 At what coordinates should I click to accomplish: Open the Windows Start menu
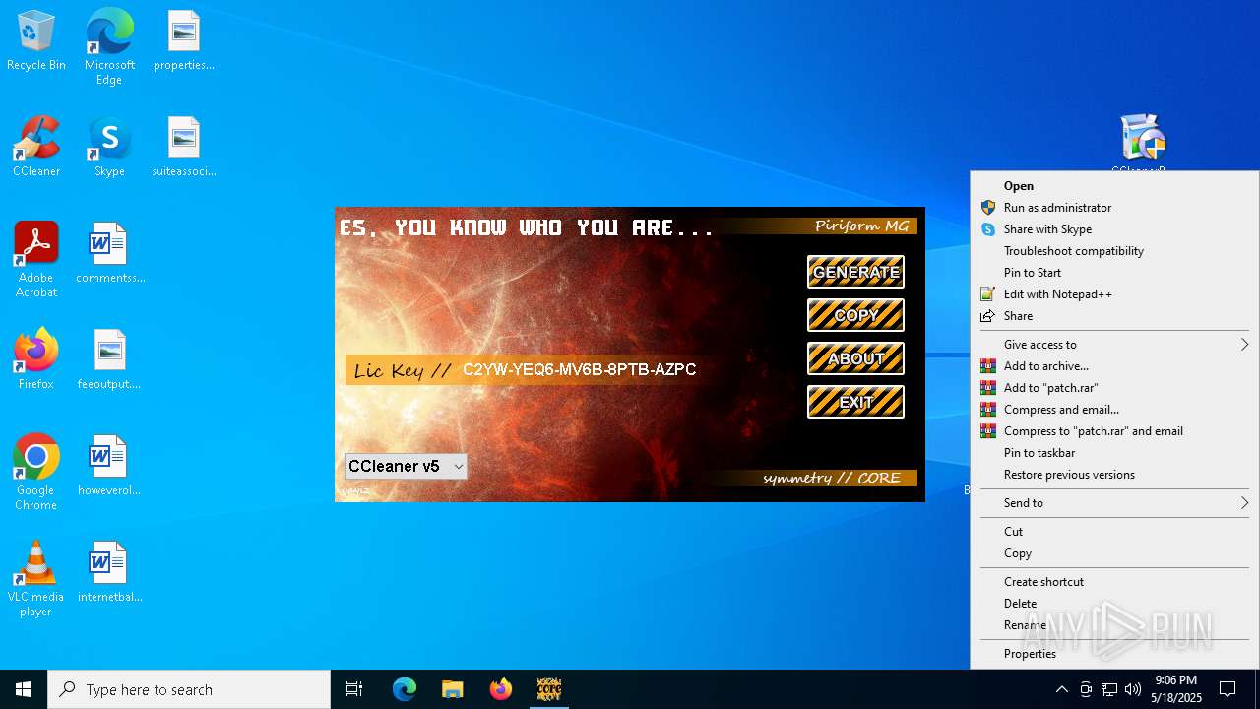click(x=24, y=689)
